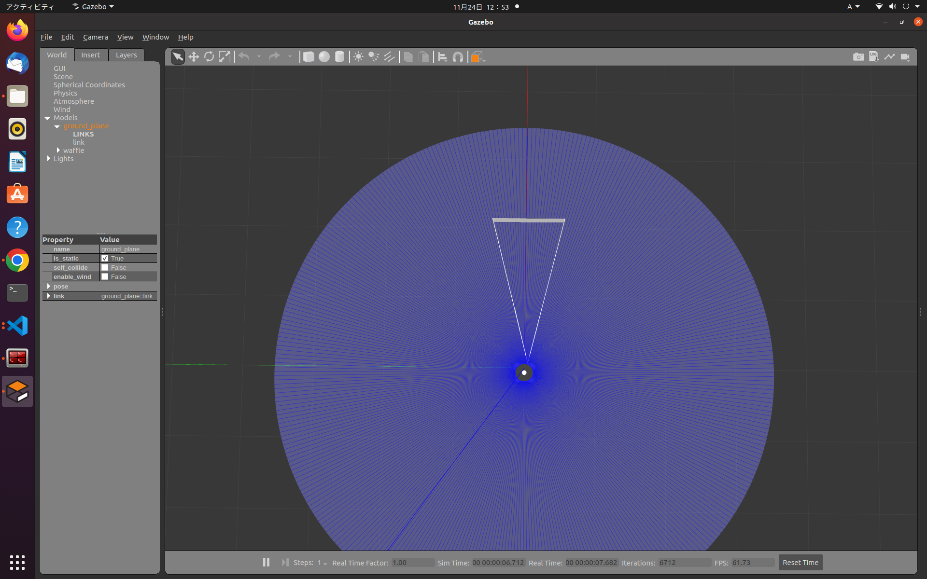Open the Camera menu
This screenshot has height=579, width=927.
coord(96,37)
